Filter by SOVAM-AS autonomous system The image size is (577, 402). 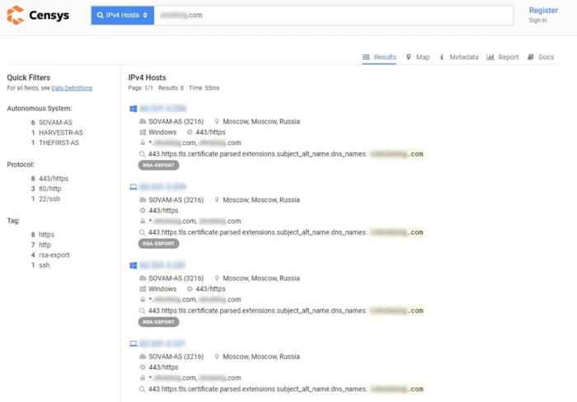click(55, 122)
